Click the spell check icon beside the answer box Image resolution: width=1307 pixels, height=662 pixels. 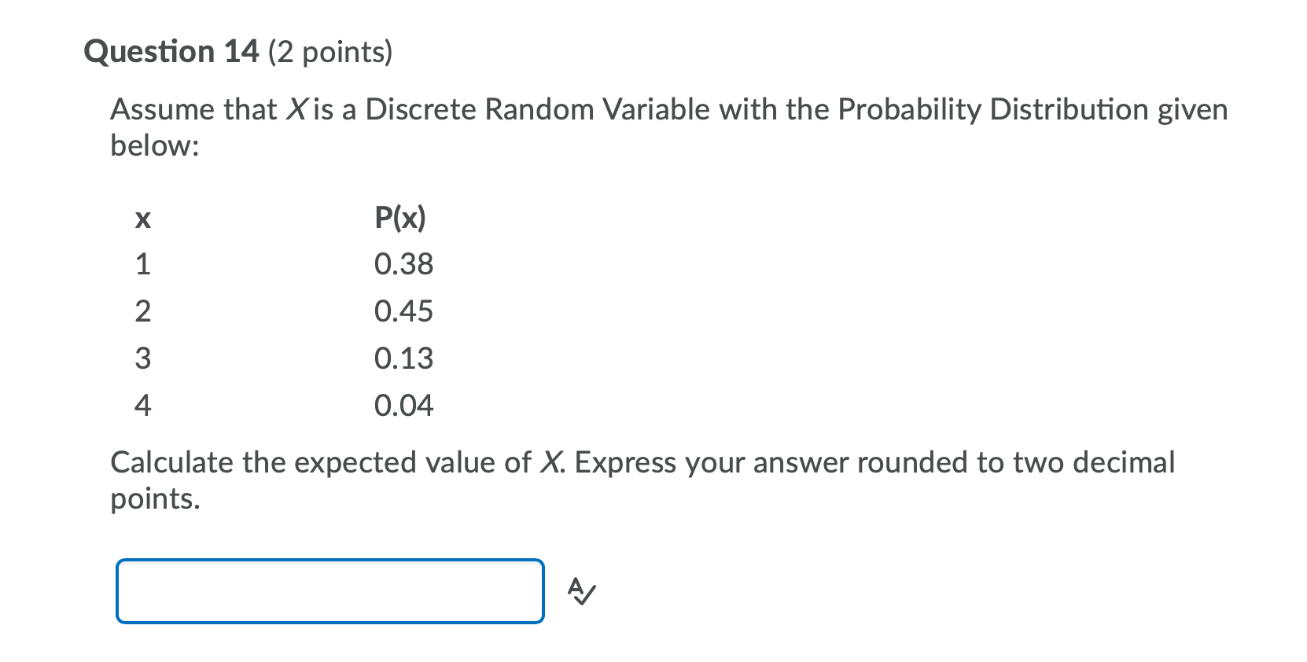click(x=581, y=591)
